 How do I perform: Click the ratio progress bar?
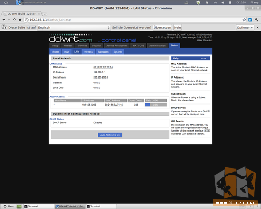pos(155,105)
